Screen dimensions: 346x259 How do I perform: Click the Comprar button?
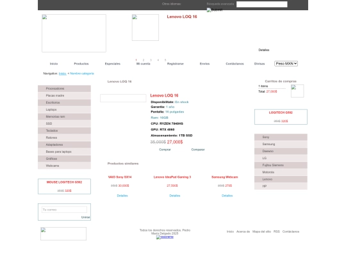(x=165, y=150)
